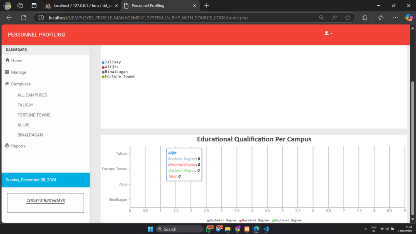Go back with browser back arrow
Viewport: 416px width, 234px height.
point(9,18)
